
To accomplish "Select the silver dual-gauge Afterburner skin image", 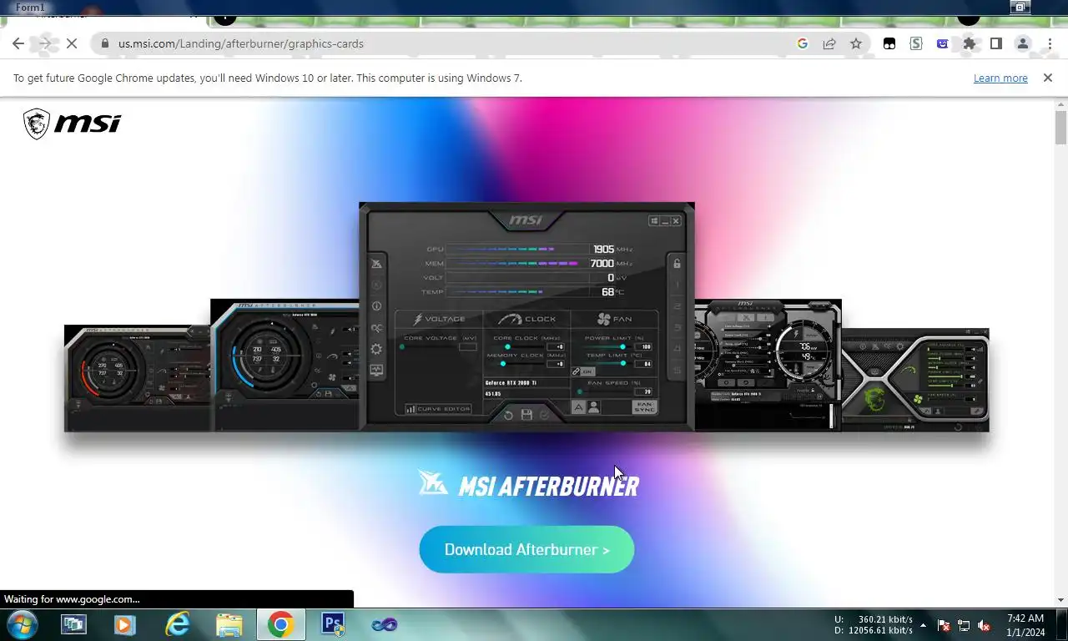I will click(768, 365).
